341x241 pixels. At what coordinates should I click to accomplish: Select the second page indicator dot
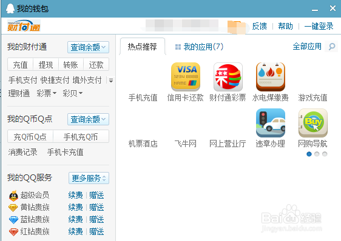pos(317,154)
